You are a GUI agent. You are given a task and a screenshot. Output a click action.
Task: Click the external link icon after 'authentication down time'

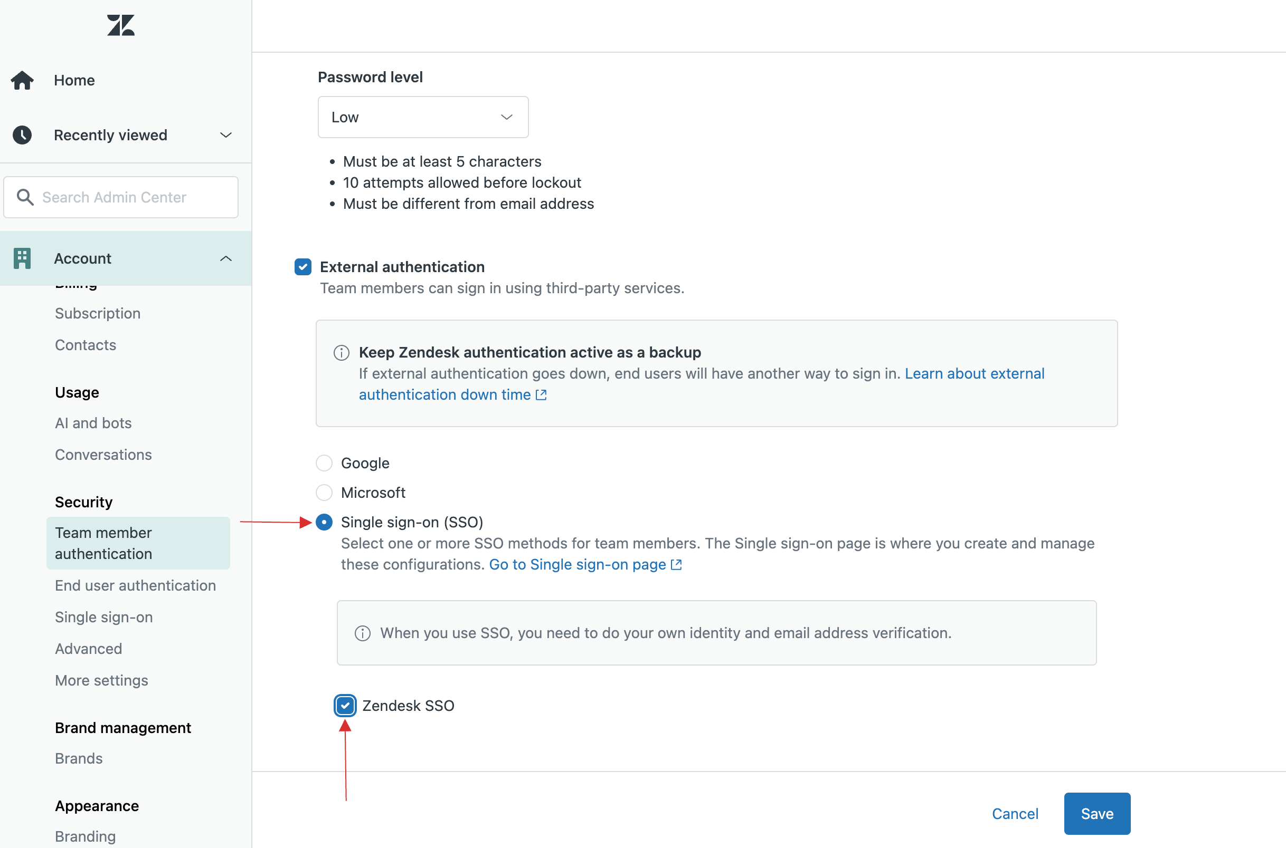541,395
